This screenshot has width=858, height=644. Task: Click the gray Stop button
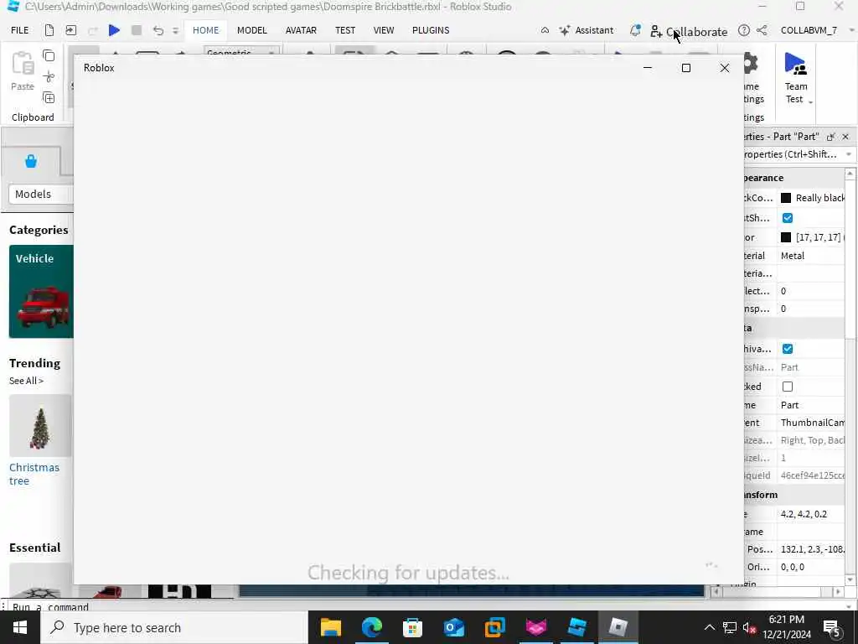coord(137,30)
